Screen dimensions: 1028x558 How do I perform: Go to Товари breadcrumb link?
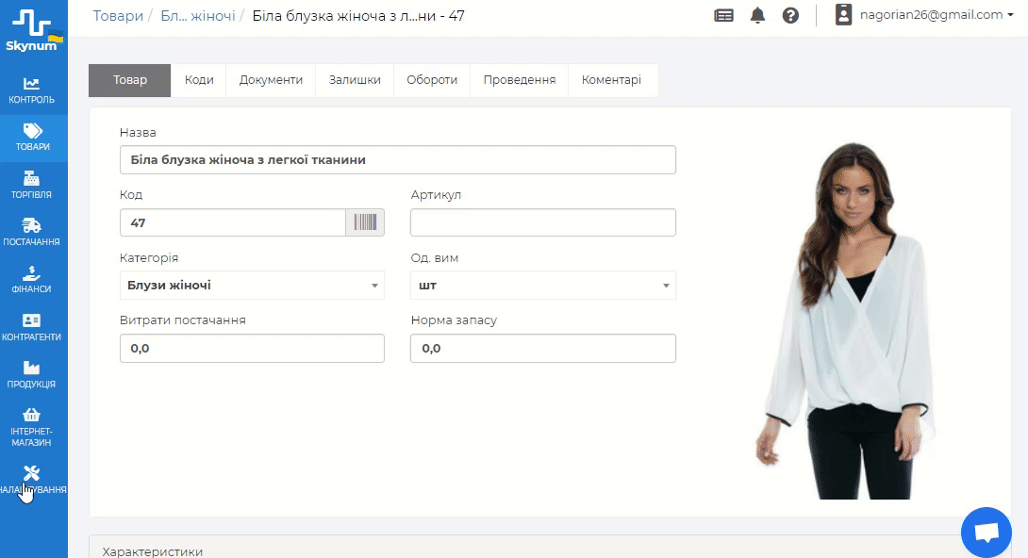click(118, 16)
